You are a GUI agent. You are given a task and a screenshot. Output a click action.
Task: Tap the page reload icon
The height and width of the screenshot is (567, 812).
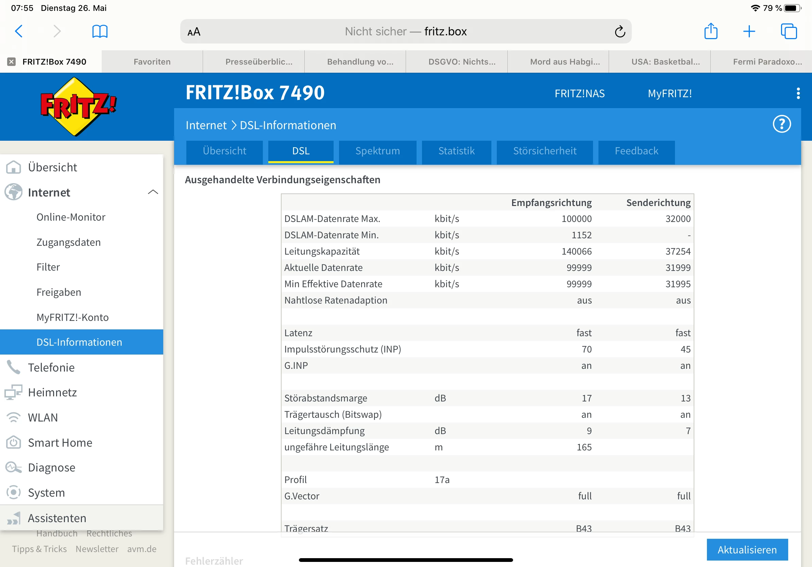click(x=620, y=32)
